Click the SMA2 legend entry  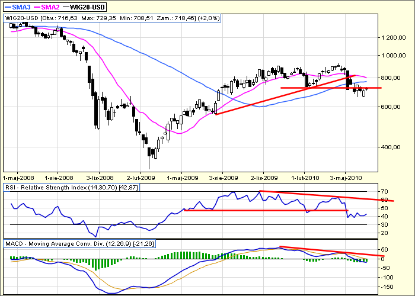(47, 7)
